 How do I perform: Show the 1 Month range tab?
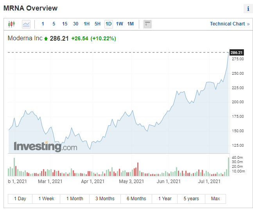point(74,199)
